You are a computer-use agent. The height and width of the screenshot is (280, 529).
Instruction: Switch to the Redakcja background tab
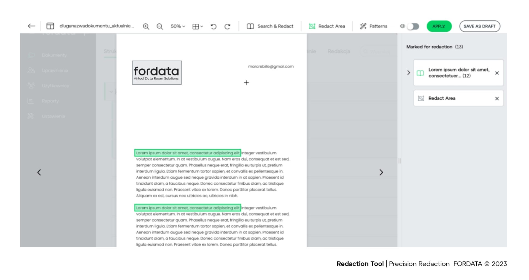339,51
